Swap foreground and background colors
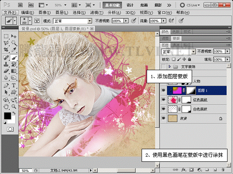Viewport: 233px width, 174px height. [14, 113]
